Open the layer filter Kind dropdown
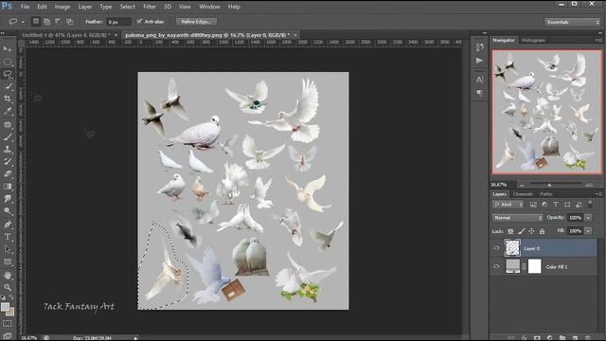606x341 pixels. click(508, 205)
